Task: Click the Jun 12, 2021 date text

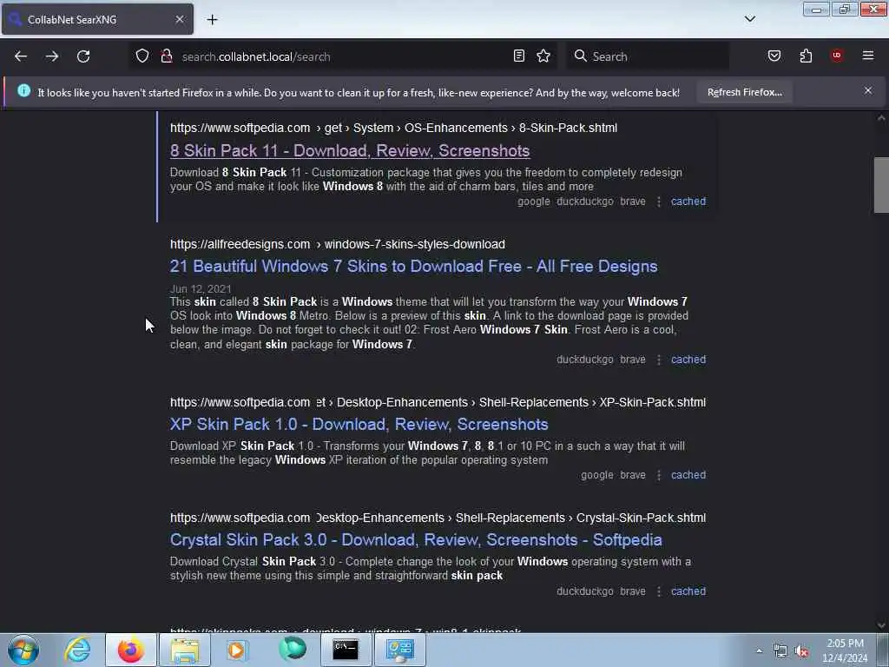Action: [201, 289]
